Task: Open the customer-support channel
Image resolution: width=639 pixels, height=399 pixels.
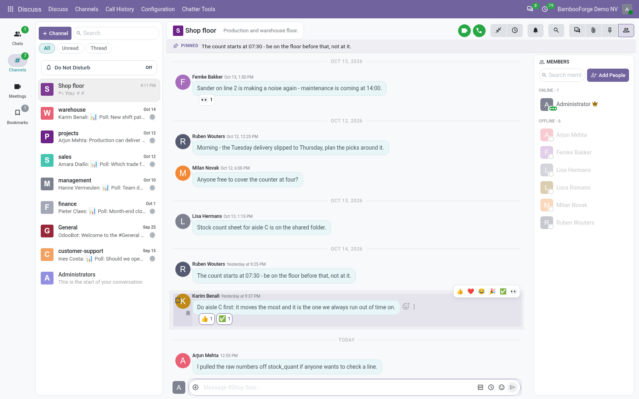Action: click(x=99, y=255)
